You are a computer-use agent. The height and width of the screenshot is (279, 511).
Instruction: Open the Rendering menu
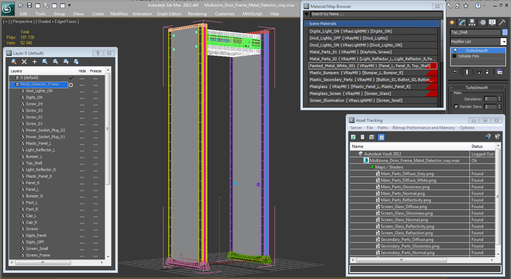pos(197,14)
